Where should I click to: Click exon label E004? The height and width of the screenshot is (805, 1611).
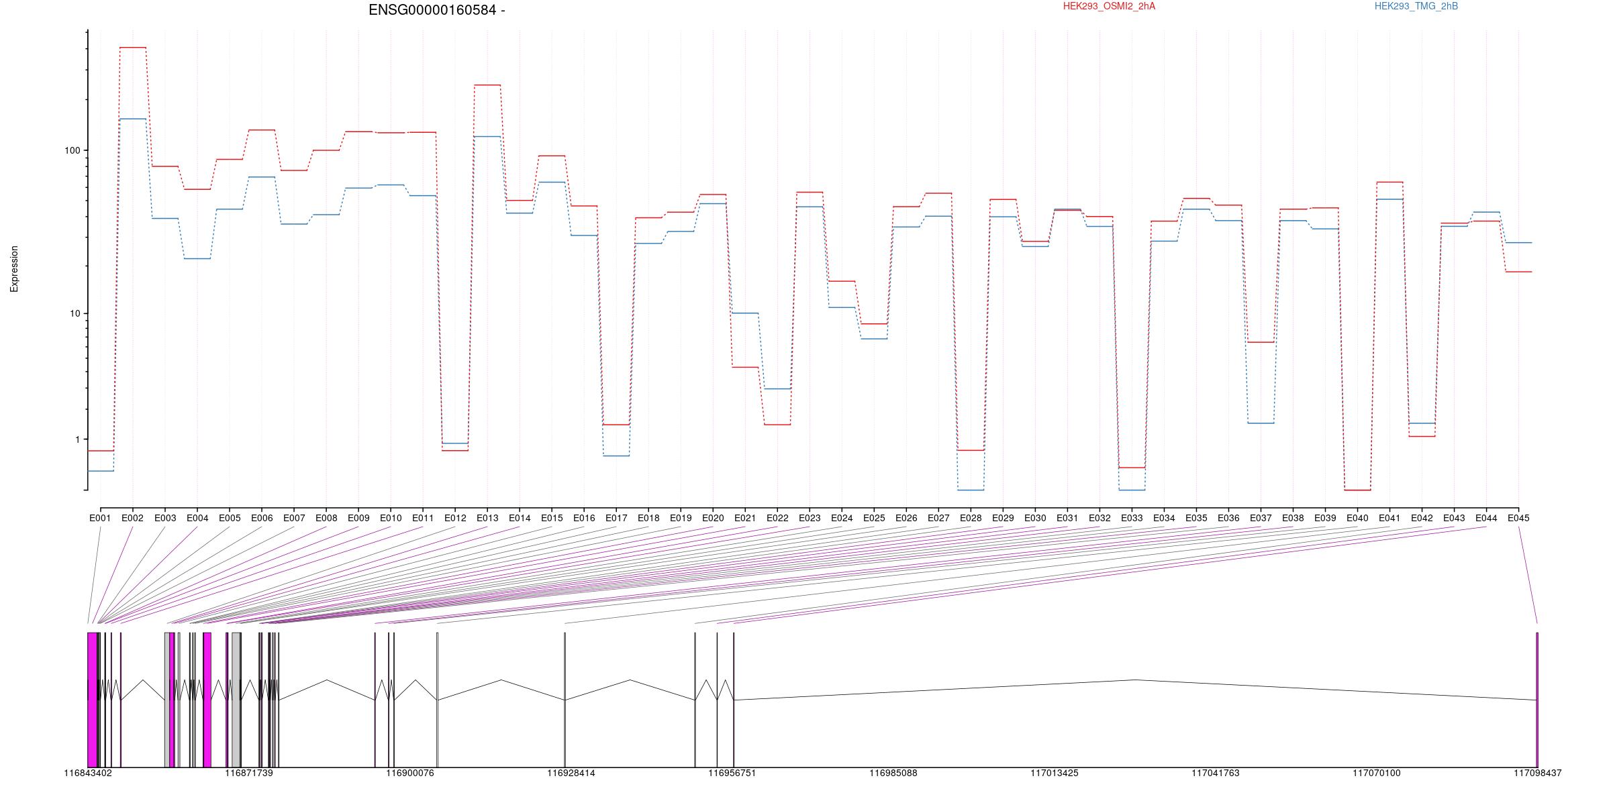coord(197,518)
